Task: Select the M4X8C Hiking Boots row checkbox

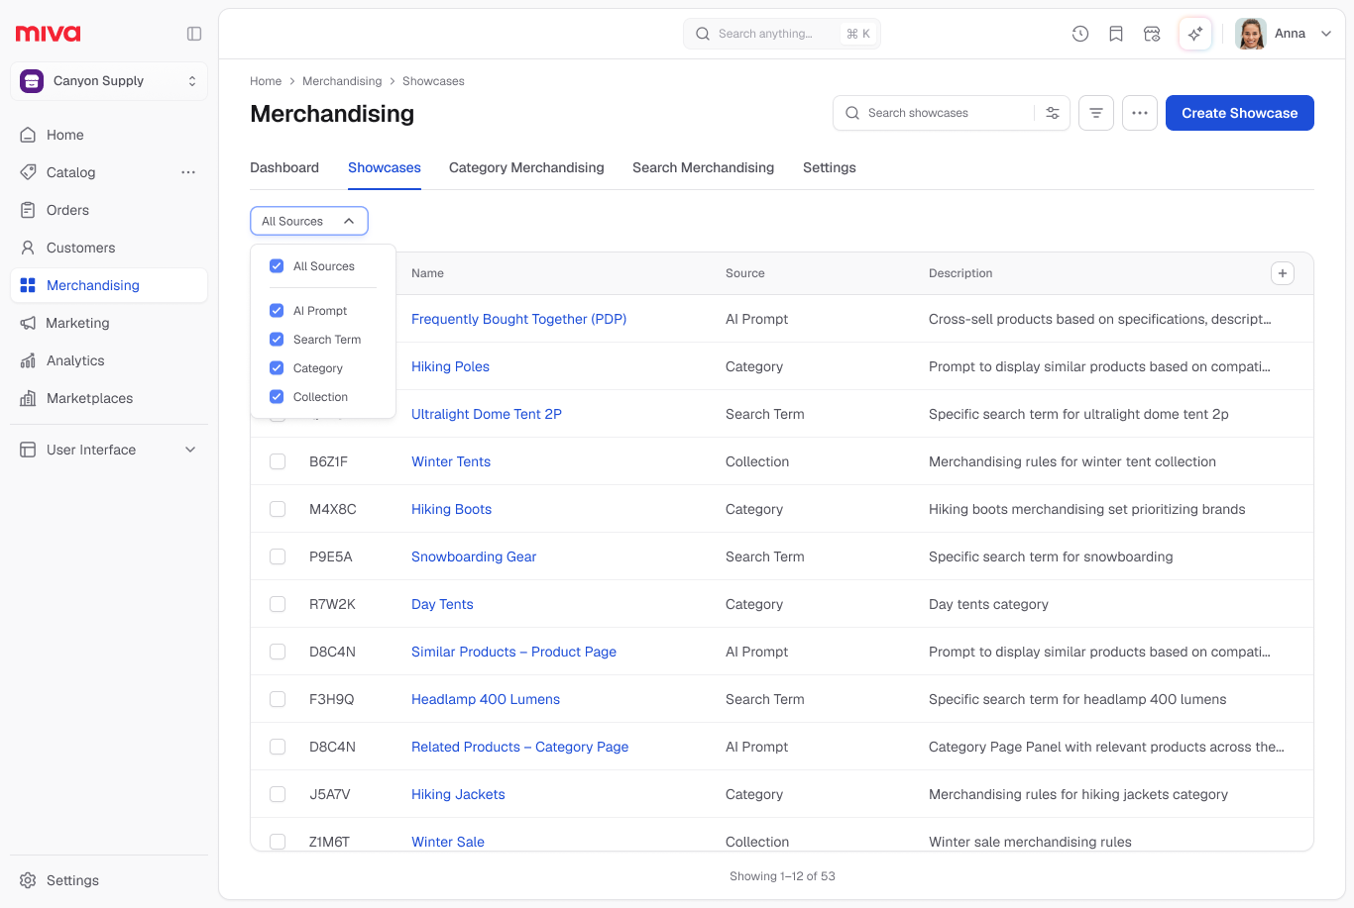Action: (x=278, y=509)
